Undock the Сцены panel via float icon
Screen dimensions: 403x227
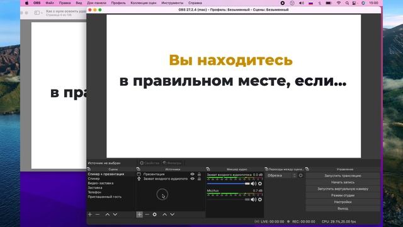(89, 169)
